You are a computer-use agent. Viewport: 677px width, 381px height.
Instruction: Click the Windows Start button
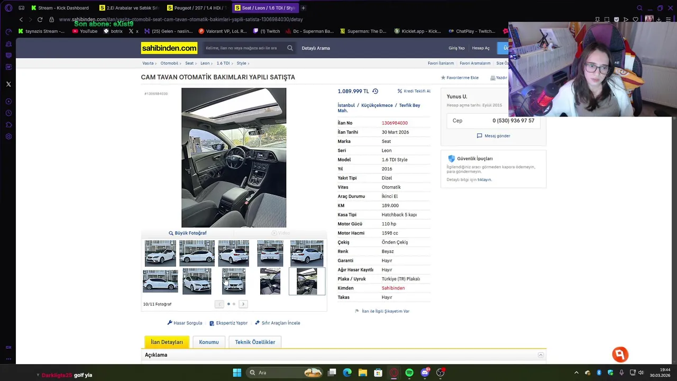coord(237,373)
